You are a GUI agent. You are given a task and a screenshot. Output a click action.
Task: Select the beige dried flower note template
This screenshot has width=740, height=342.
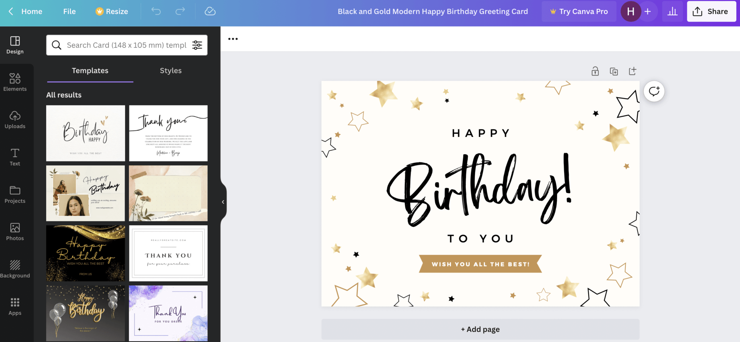click(x=168, y=193)
